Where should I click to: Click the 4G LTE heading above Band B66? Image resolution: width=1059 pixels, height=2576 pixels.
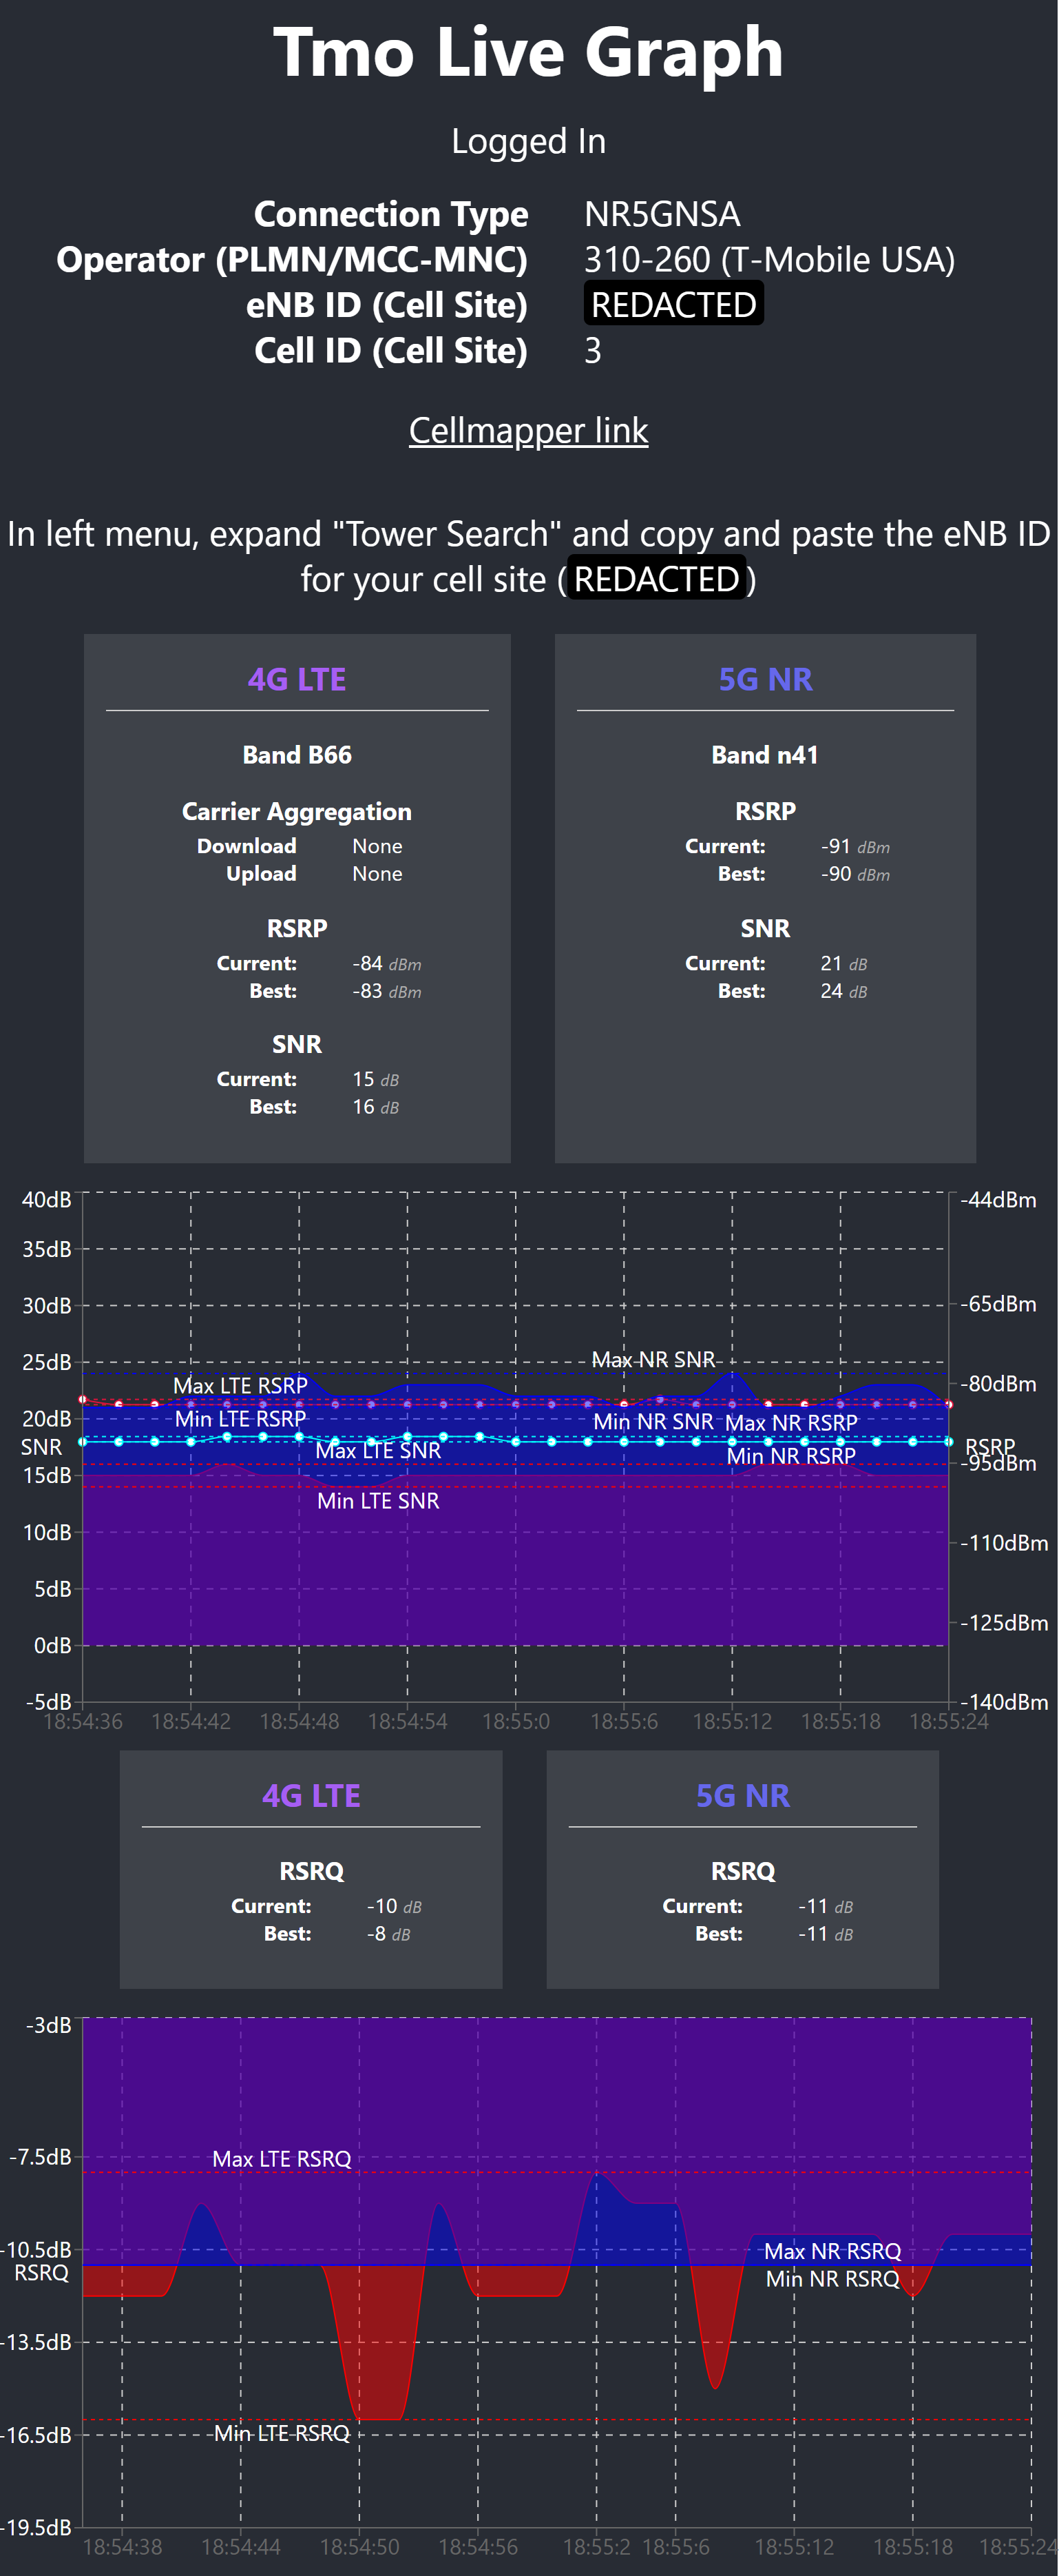tap(297, 679)
